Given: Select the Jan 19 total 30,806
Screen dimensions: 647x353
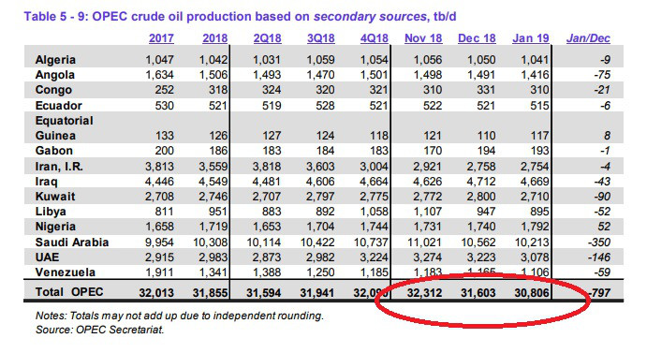Looking at the screenshot, I should [532, 293].
